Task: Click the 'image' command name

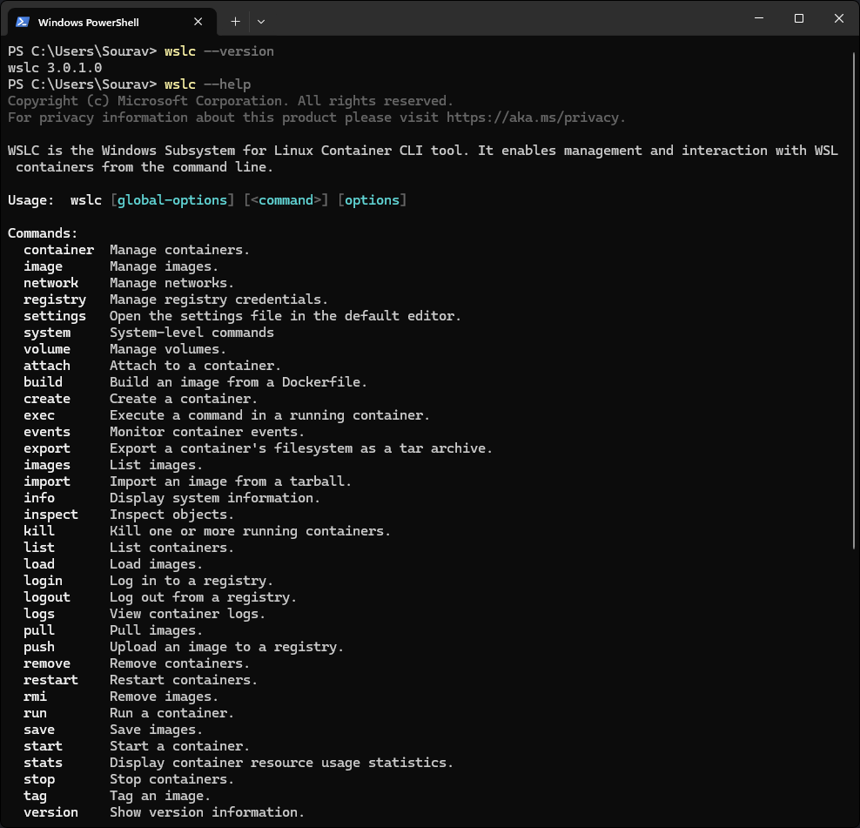Action: (43, 266)
